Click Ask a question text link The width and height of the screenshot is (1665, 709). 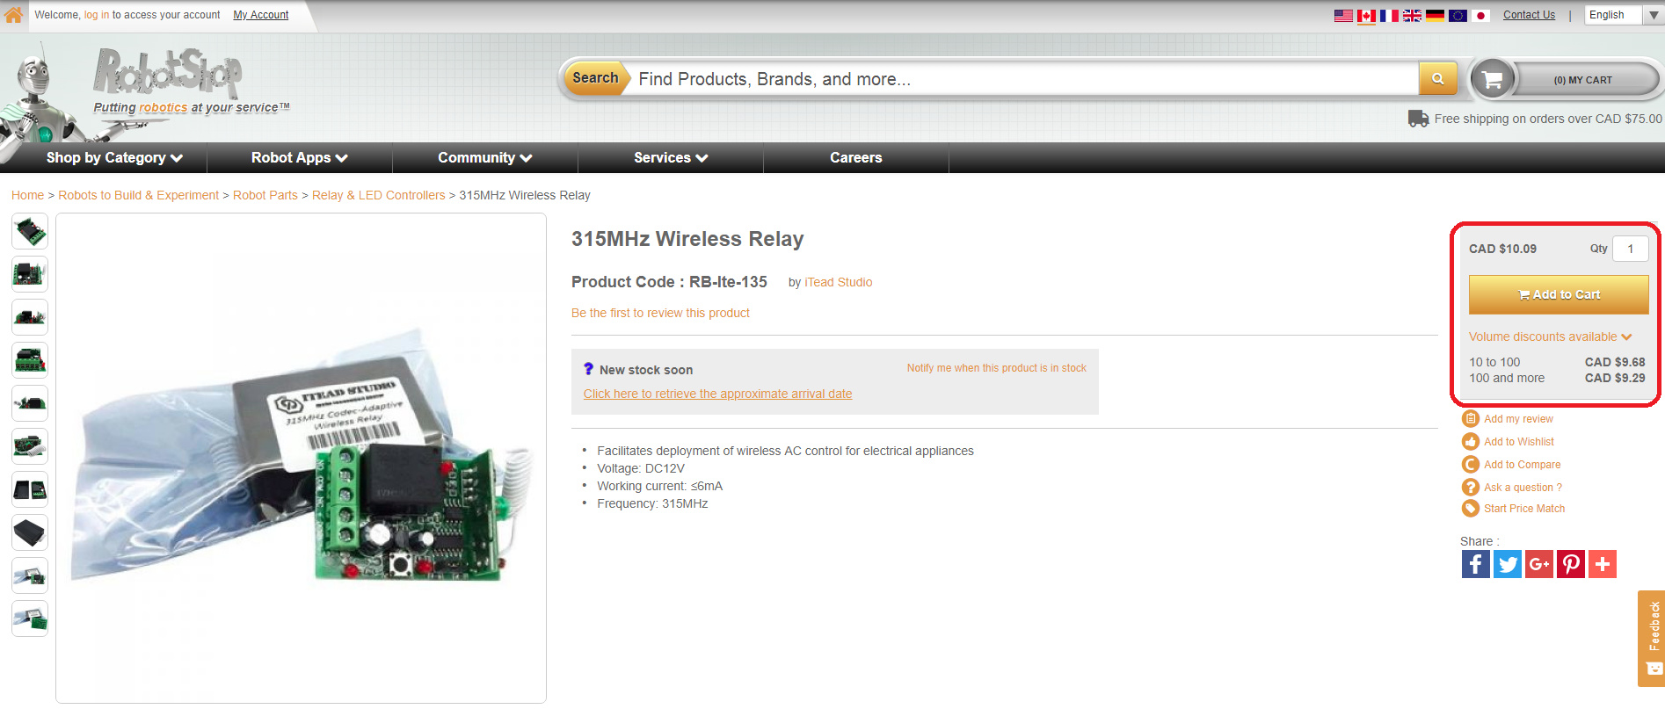click(x=1523, y=488)
